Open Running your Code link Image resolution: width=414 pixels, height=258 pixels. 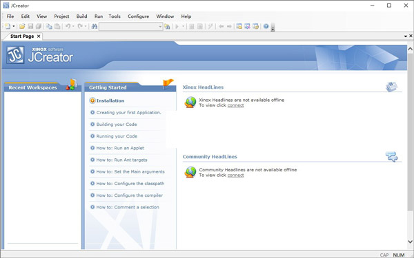tap(117, 136)
